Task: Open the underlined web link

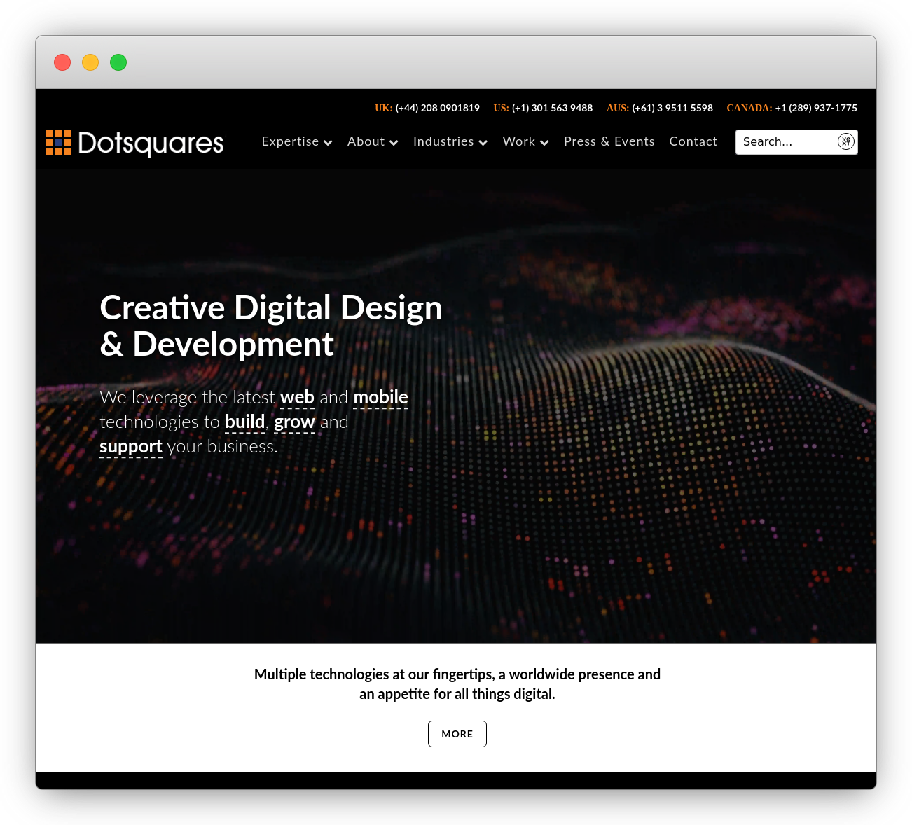Action: pyautogui.click(x=297, y=397)
